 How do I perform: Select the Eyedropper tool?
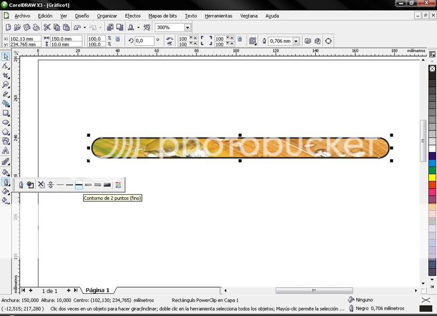[x=6, y=173]
